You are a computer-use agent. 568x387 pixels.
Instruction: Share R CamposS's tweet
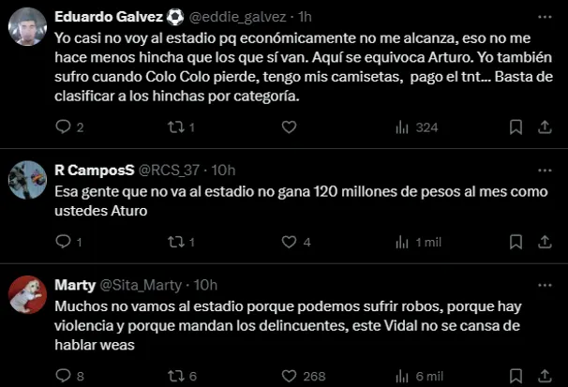click(x=544, y=242)
